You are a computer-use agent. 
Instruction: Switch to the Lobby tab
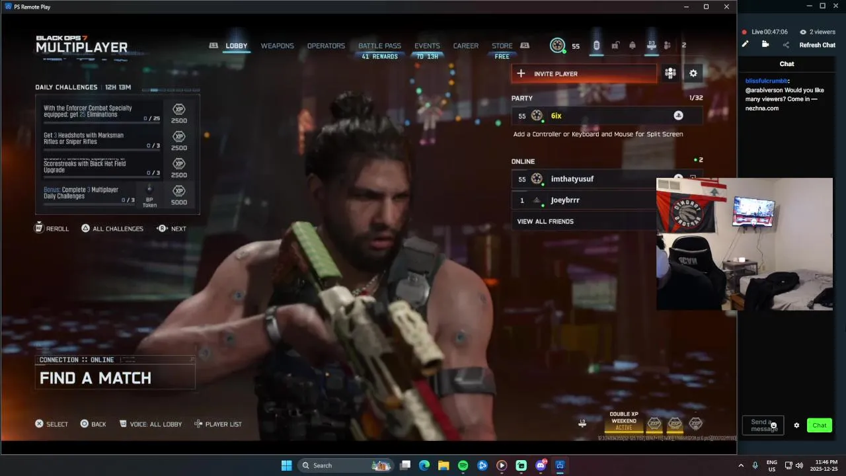(237, 46)
